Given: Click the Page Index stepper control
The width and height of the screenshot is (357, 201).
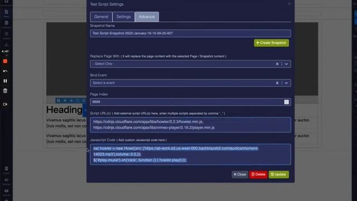Looking at the screenshot, I should (x=286, y=102).
